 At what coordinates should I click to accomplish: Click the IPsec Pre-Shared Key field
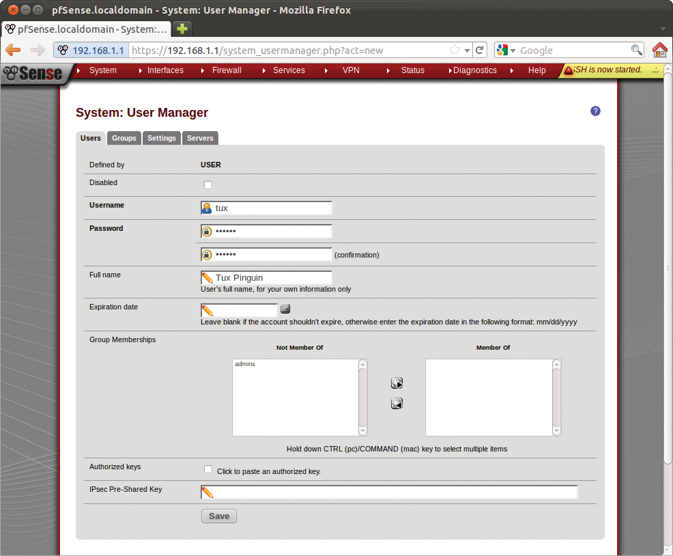click(x=389, y=491)
